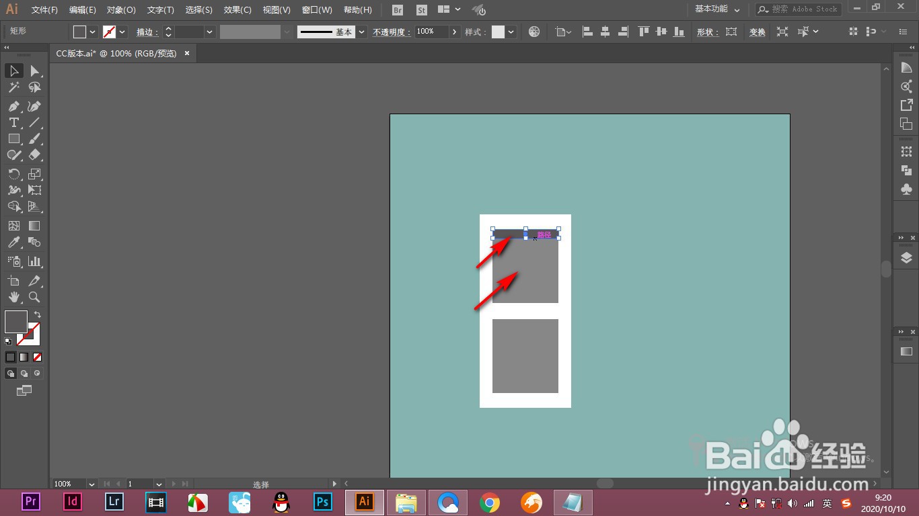The height and width of the screenshot is (516, 919).
Task: Change the screen mode
Action: click(x=24, y=390)
